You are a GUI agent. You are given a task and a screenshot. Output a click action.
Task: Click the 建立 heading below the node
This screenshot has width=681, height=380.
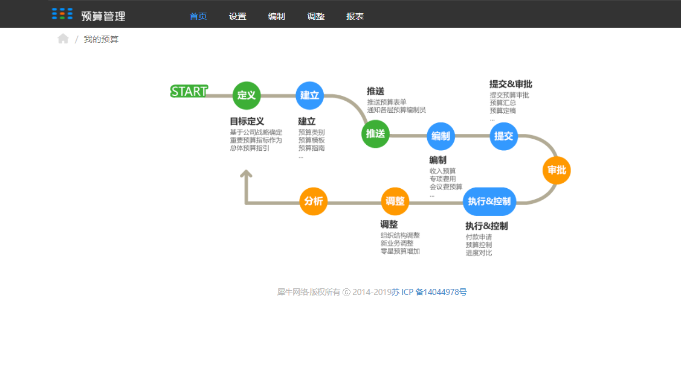[306, 121]
